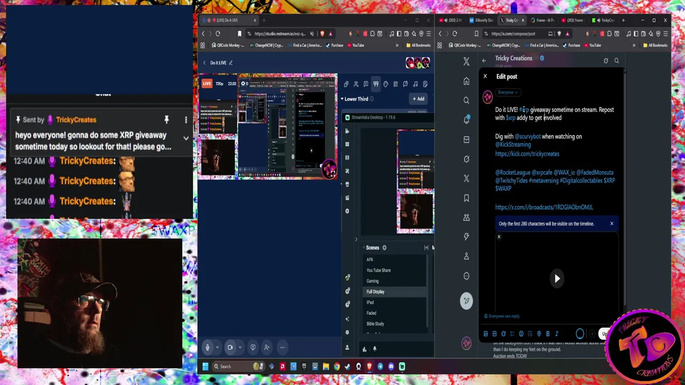
Task: Click the Add lower third button
Action: click(x=417, y=99)
